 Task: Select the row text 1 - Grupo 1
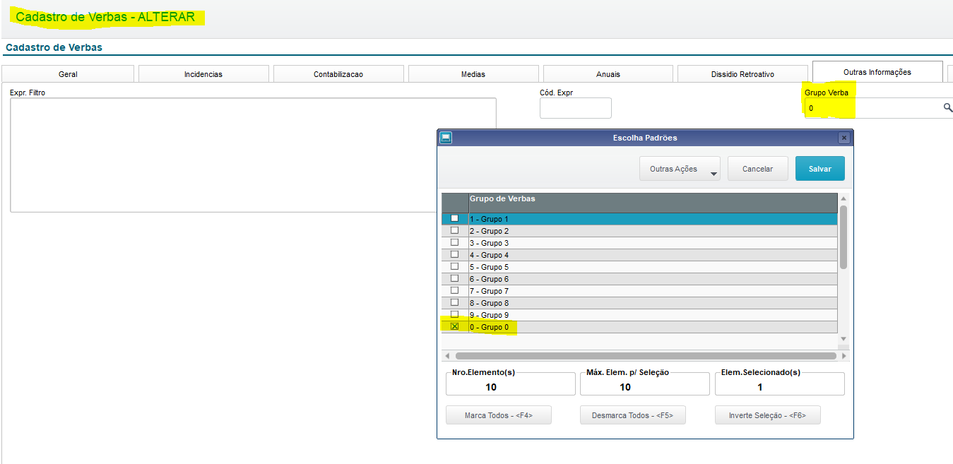[489, 219]
